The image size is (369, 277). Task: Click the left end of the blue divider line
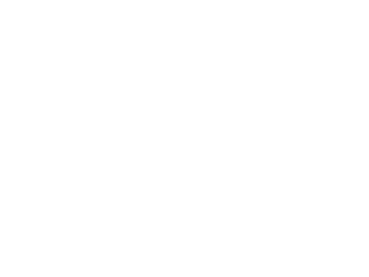(x=24, y=42)
